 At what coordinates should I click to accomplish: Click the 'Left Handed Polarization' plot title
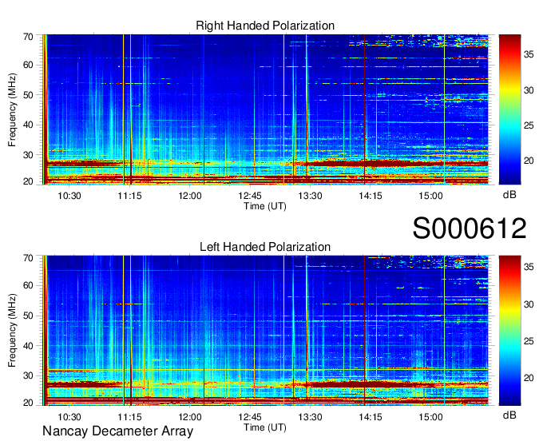point(265,247)
